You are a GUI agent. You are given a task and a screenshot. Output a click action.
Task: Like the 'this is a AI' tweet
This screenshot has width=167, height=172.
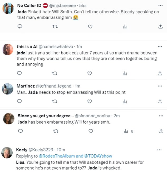click(90, 73)
